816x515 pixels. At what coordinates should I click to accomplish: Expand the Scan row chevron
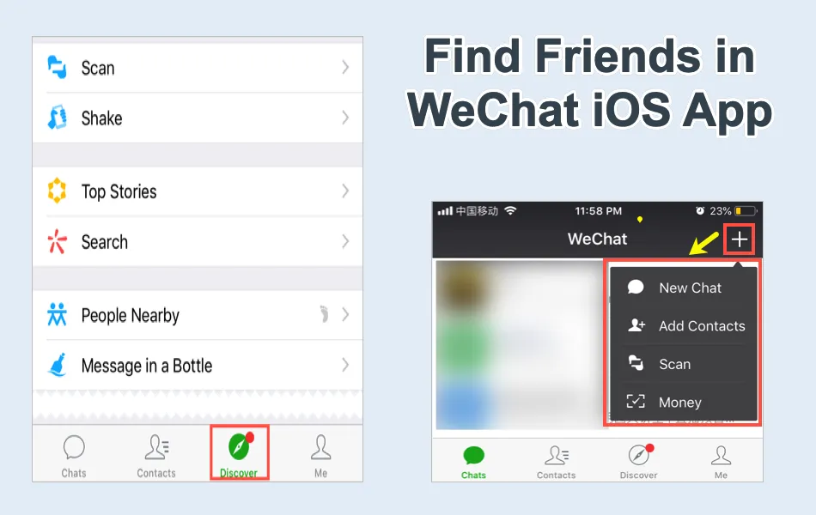pyautogui.click(x=345, y=67)
